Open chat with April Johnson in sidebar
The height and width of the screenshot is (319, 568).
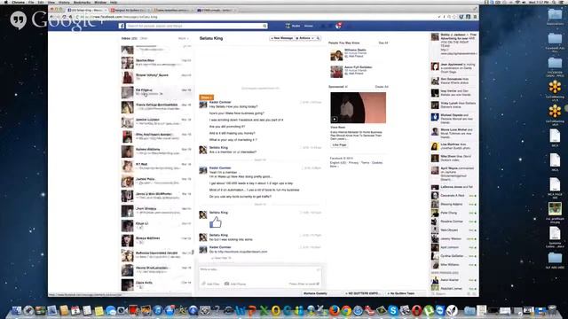click(454, 247)
